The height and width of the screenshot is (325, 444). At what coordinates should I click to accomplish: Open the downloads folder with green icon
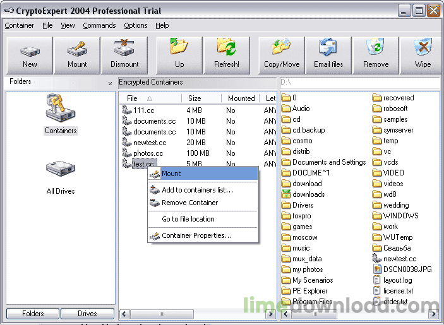click(303, 194)
